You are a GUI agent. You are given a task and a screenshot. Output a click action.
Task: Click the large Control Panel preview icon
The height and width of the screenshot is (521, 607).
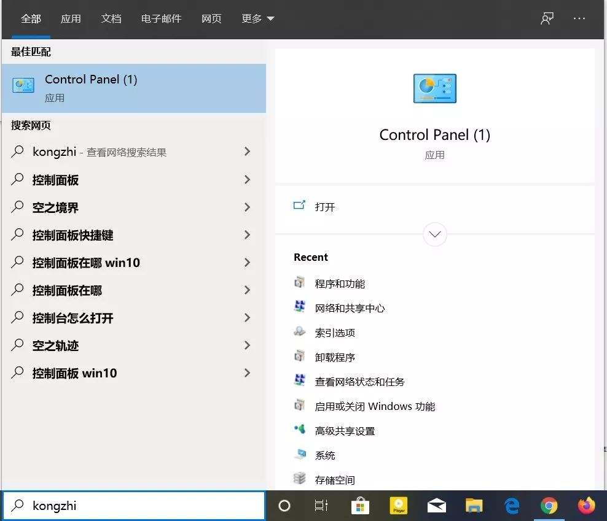(x=435, y=88)
